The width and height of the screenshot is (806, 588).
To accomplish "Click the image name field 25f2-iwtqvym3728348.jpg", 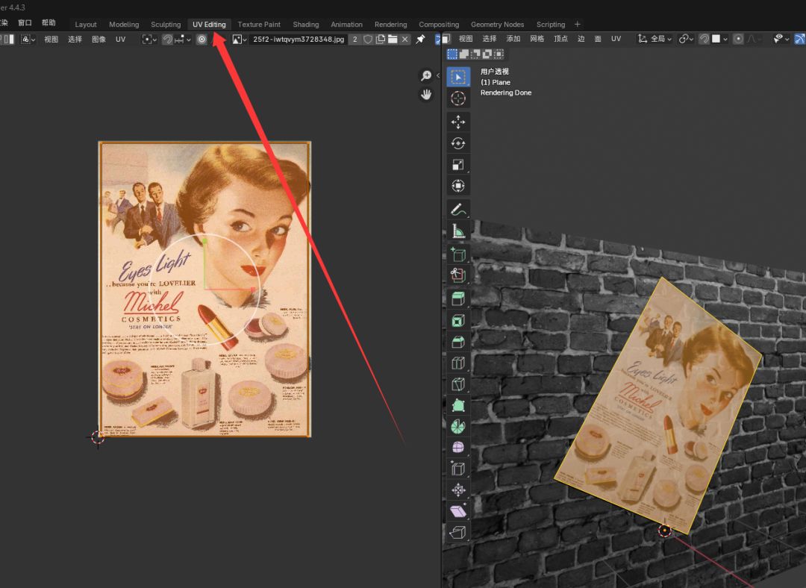I will [x=299, y=39].
